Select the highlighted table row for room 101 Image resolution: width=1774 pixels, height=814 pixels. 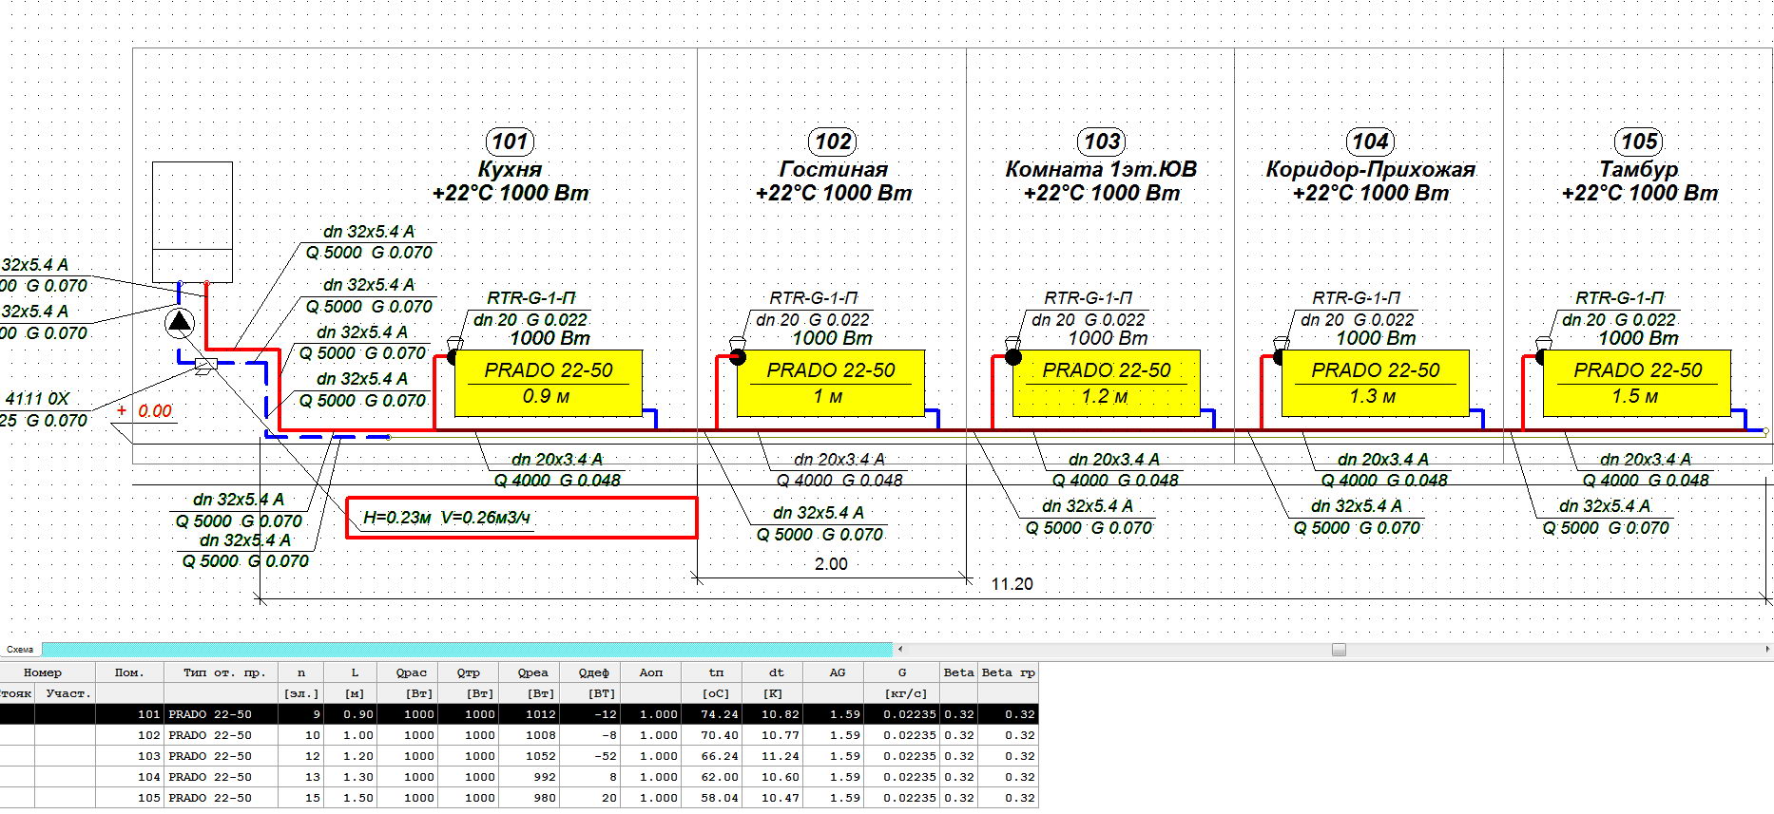(519, 714)
